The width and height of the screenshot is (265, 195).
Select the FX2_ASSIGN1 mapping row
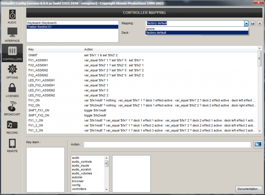(x=142, y=65)
